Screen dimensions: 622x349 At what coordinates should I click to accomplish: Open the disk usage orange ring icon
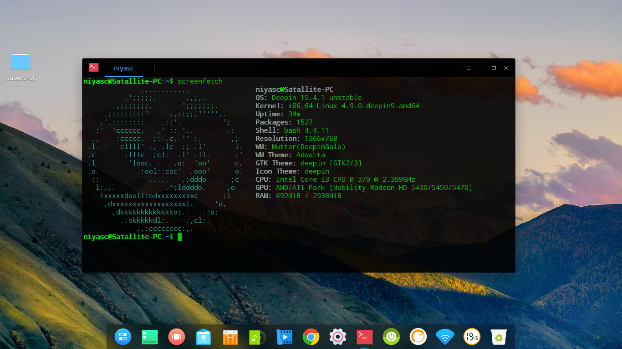click(x=418, y=337)
